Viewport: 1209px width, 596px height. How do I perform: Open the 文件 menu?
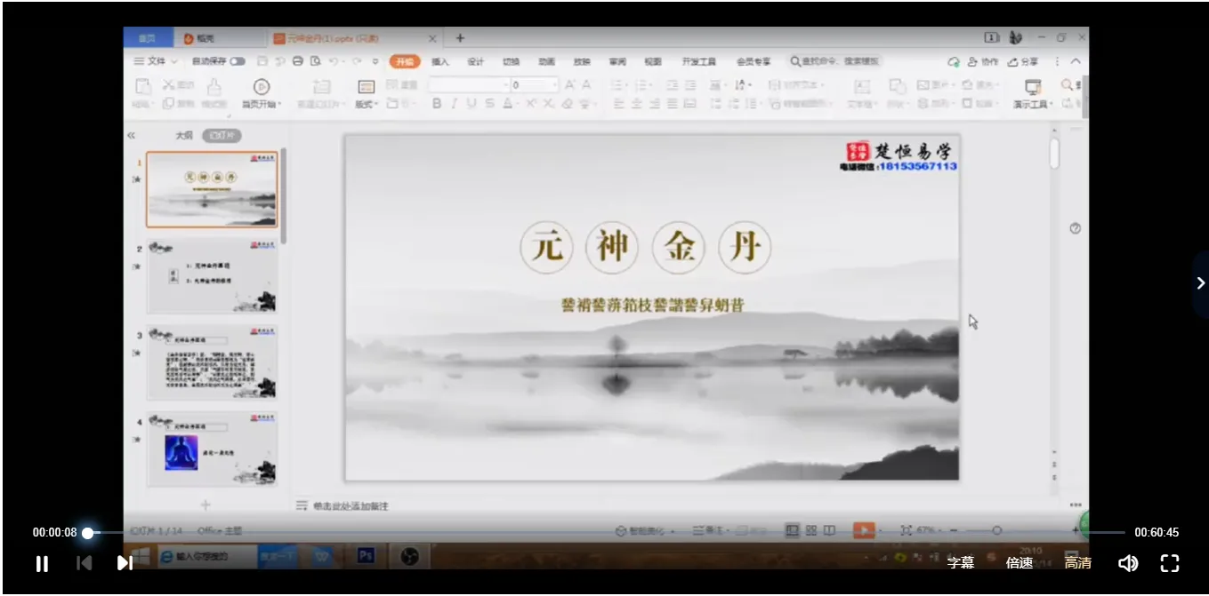(x=157, y=61)
